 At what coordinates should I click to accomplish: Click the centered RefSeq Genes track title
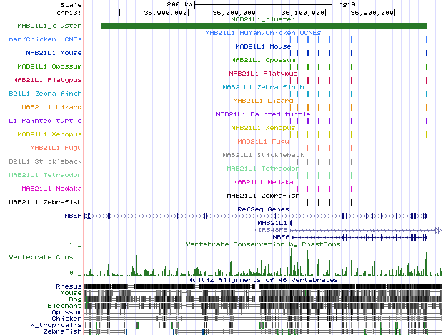tap(263, 209)
